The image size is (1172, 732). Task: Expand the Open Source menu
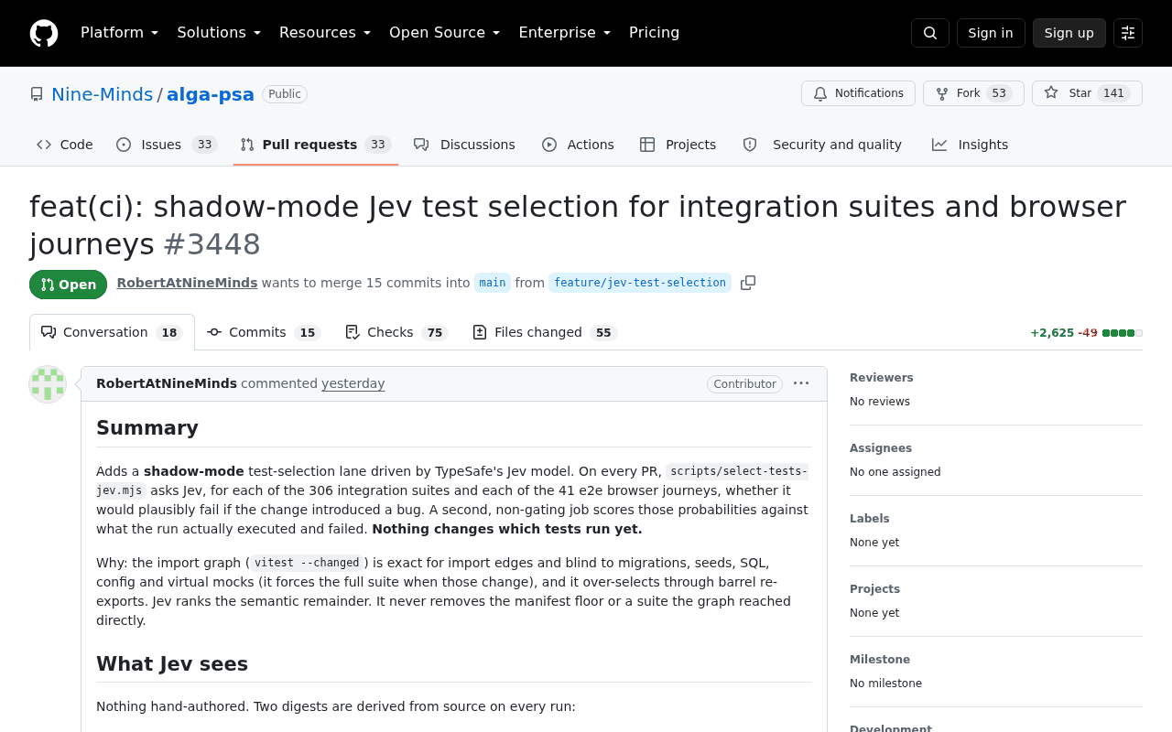pyautogui.click(x=444, y=33)
